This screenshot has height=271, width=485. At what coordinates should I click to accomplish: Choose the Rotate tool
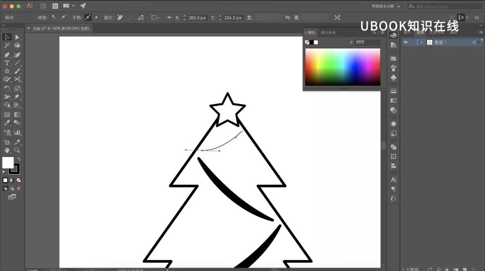pos(7,89)
